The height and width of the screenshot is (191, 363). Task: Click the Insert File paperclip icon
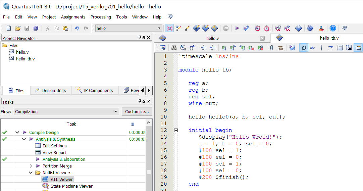tap(271, 48)
